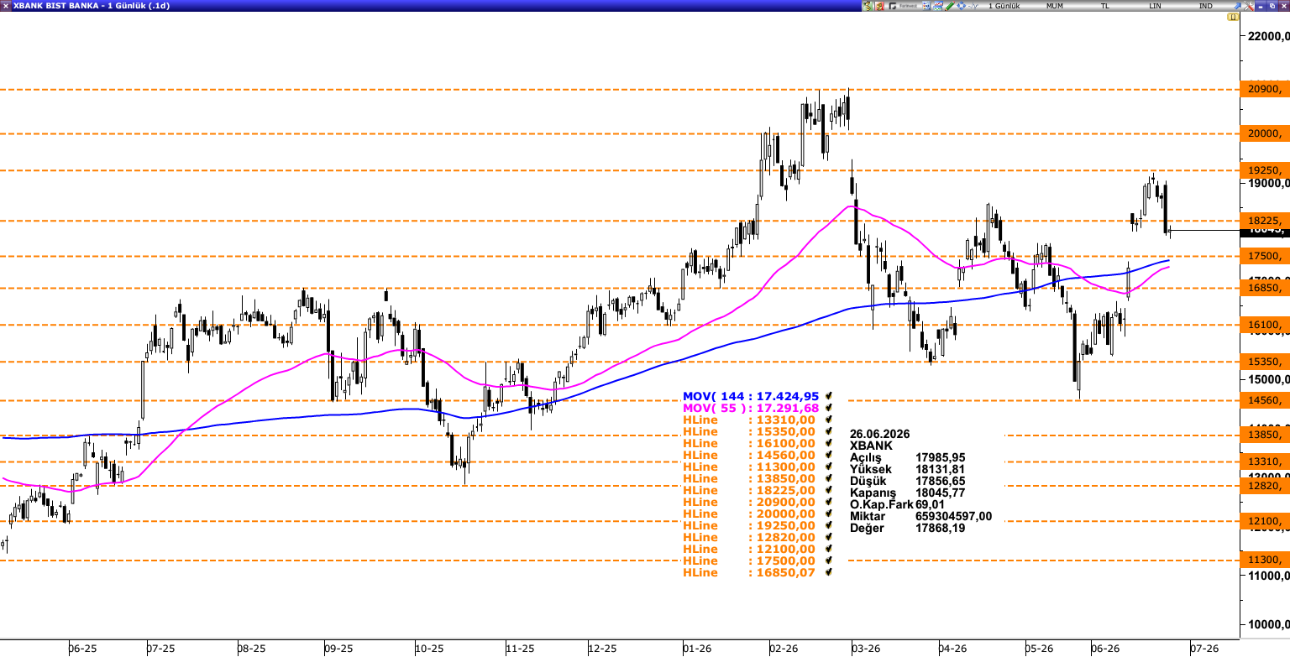Select the 13310 orange price-axis label
Screen dimensions: 1290x657
coord(1265,461)
